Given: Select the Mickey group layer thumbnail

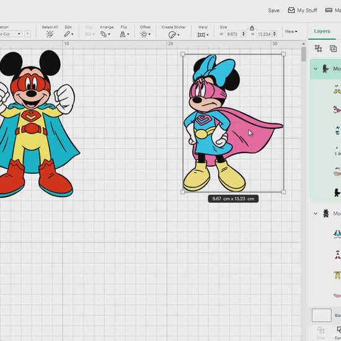Looking at the screenshot, I should pyautogui.click(x=325, y=213).
